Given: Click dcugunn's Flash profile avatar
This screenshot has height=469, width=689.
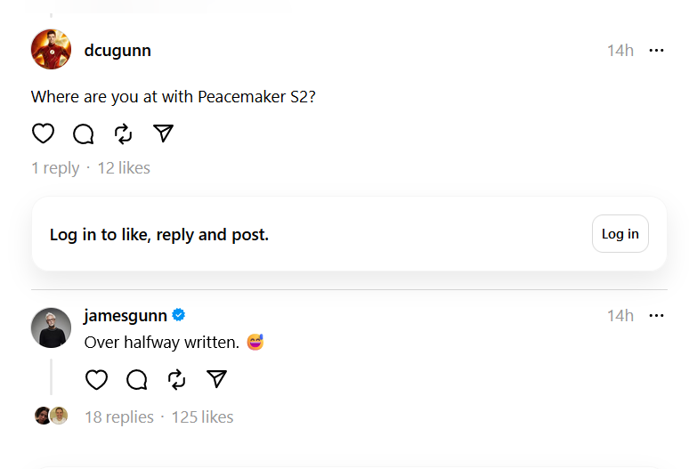Looking at the screenshot, I should tap(51, 50).
